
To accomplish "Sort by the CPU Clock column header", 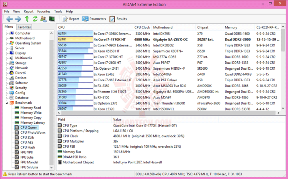I will (x=142, y=27).
